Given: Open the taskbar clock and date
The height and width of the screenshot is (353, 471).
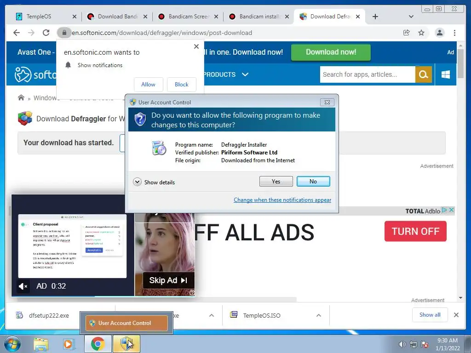Looking at the screenshot, I should pos(448,344).
